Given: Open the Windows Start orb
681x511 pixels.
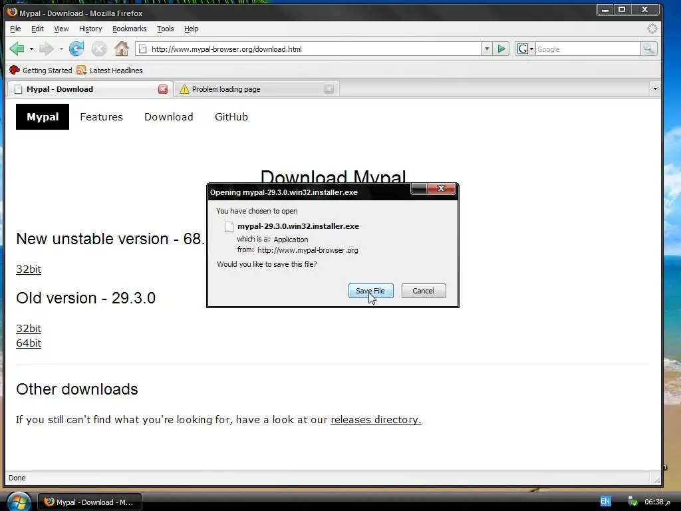Looking at the screenshot, I should 18,502.
